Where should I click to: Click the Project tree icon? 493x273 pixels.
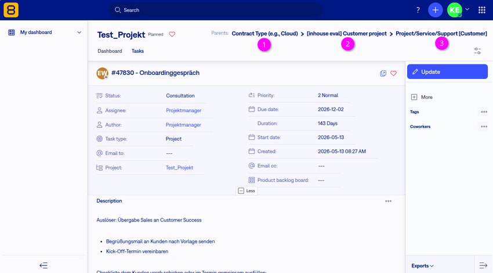(x=99, y=168)
